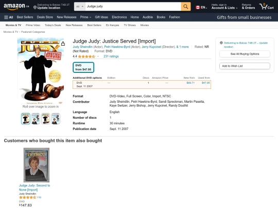278x208 pixels.
Task: Select second product thumbnail image
Action: (x=36, y=119)
